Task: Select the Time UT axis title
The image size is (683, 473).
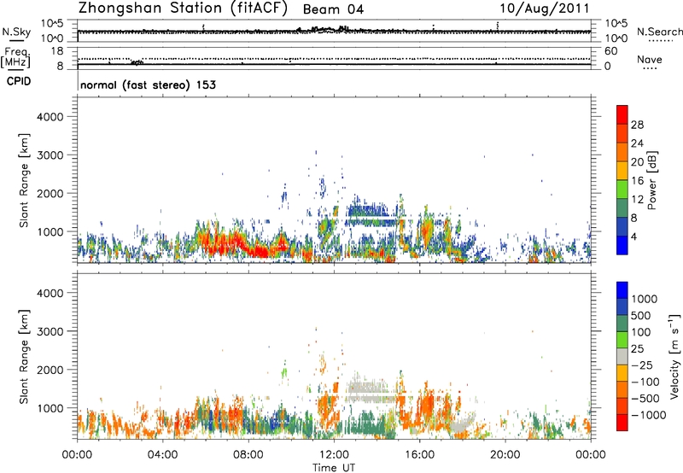Action: [334, 468]
